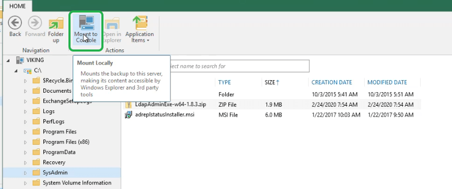The width and height of the screenshot is (452, 189).
Task: Select the $Recycle.Bin folder icon
Action: click(36, 80)
